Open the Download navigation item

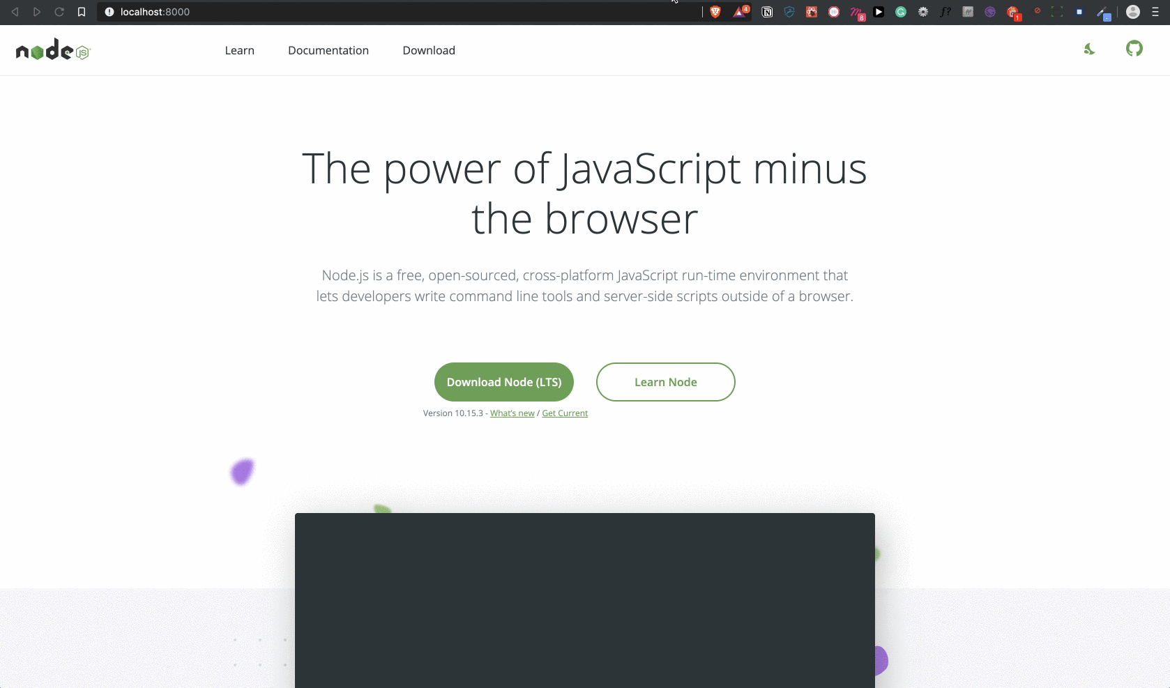(x=429, y=50)
